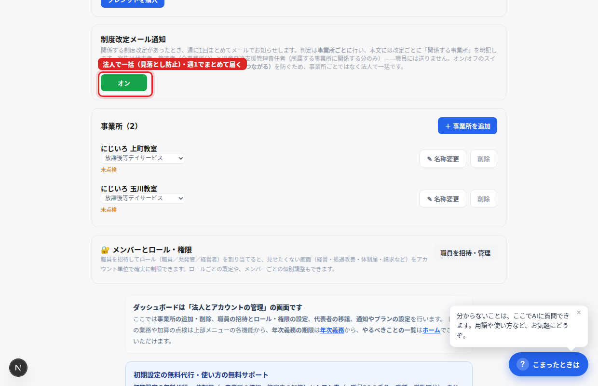Toggle the 制度改定メール通知 オン switch
Screen dimensions: 598x386
(124, 83)
